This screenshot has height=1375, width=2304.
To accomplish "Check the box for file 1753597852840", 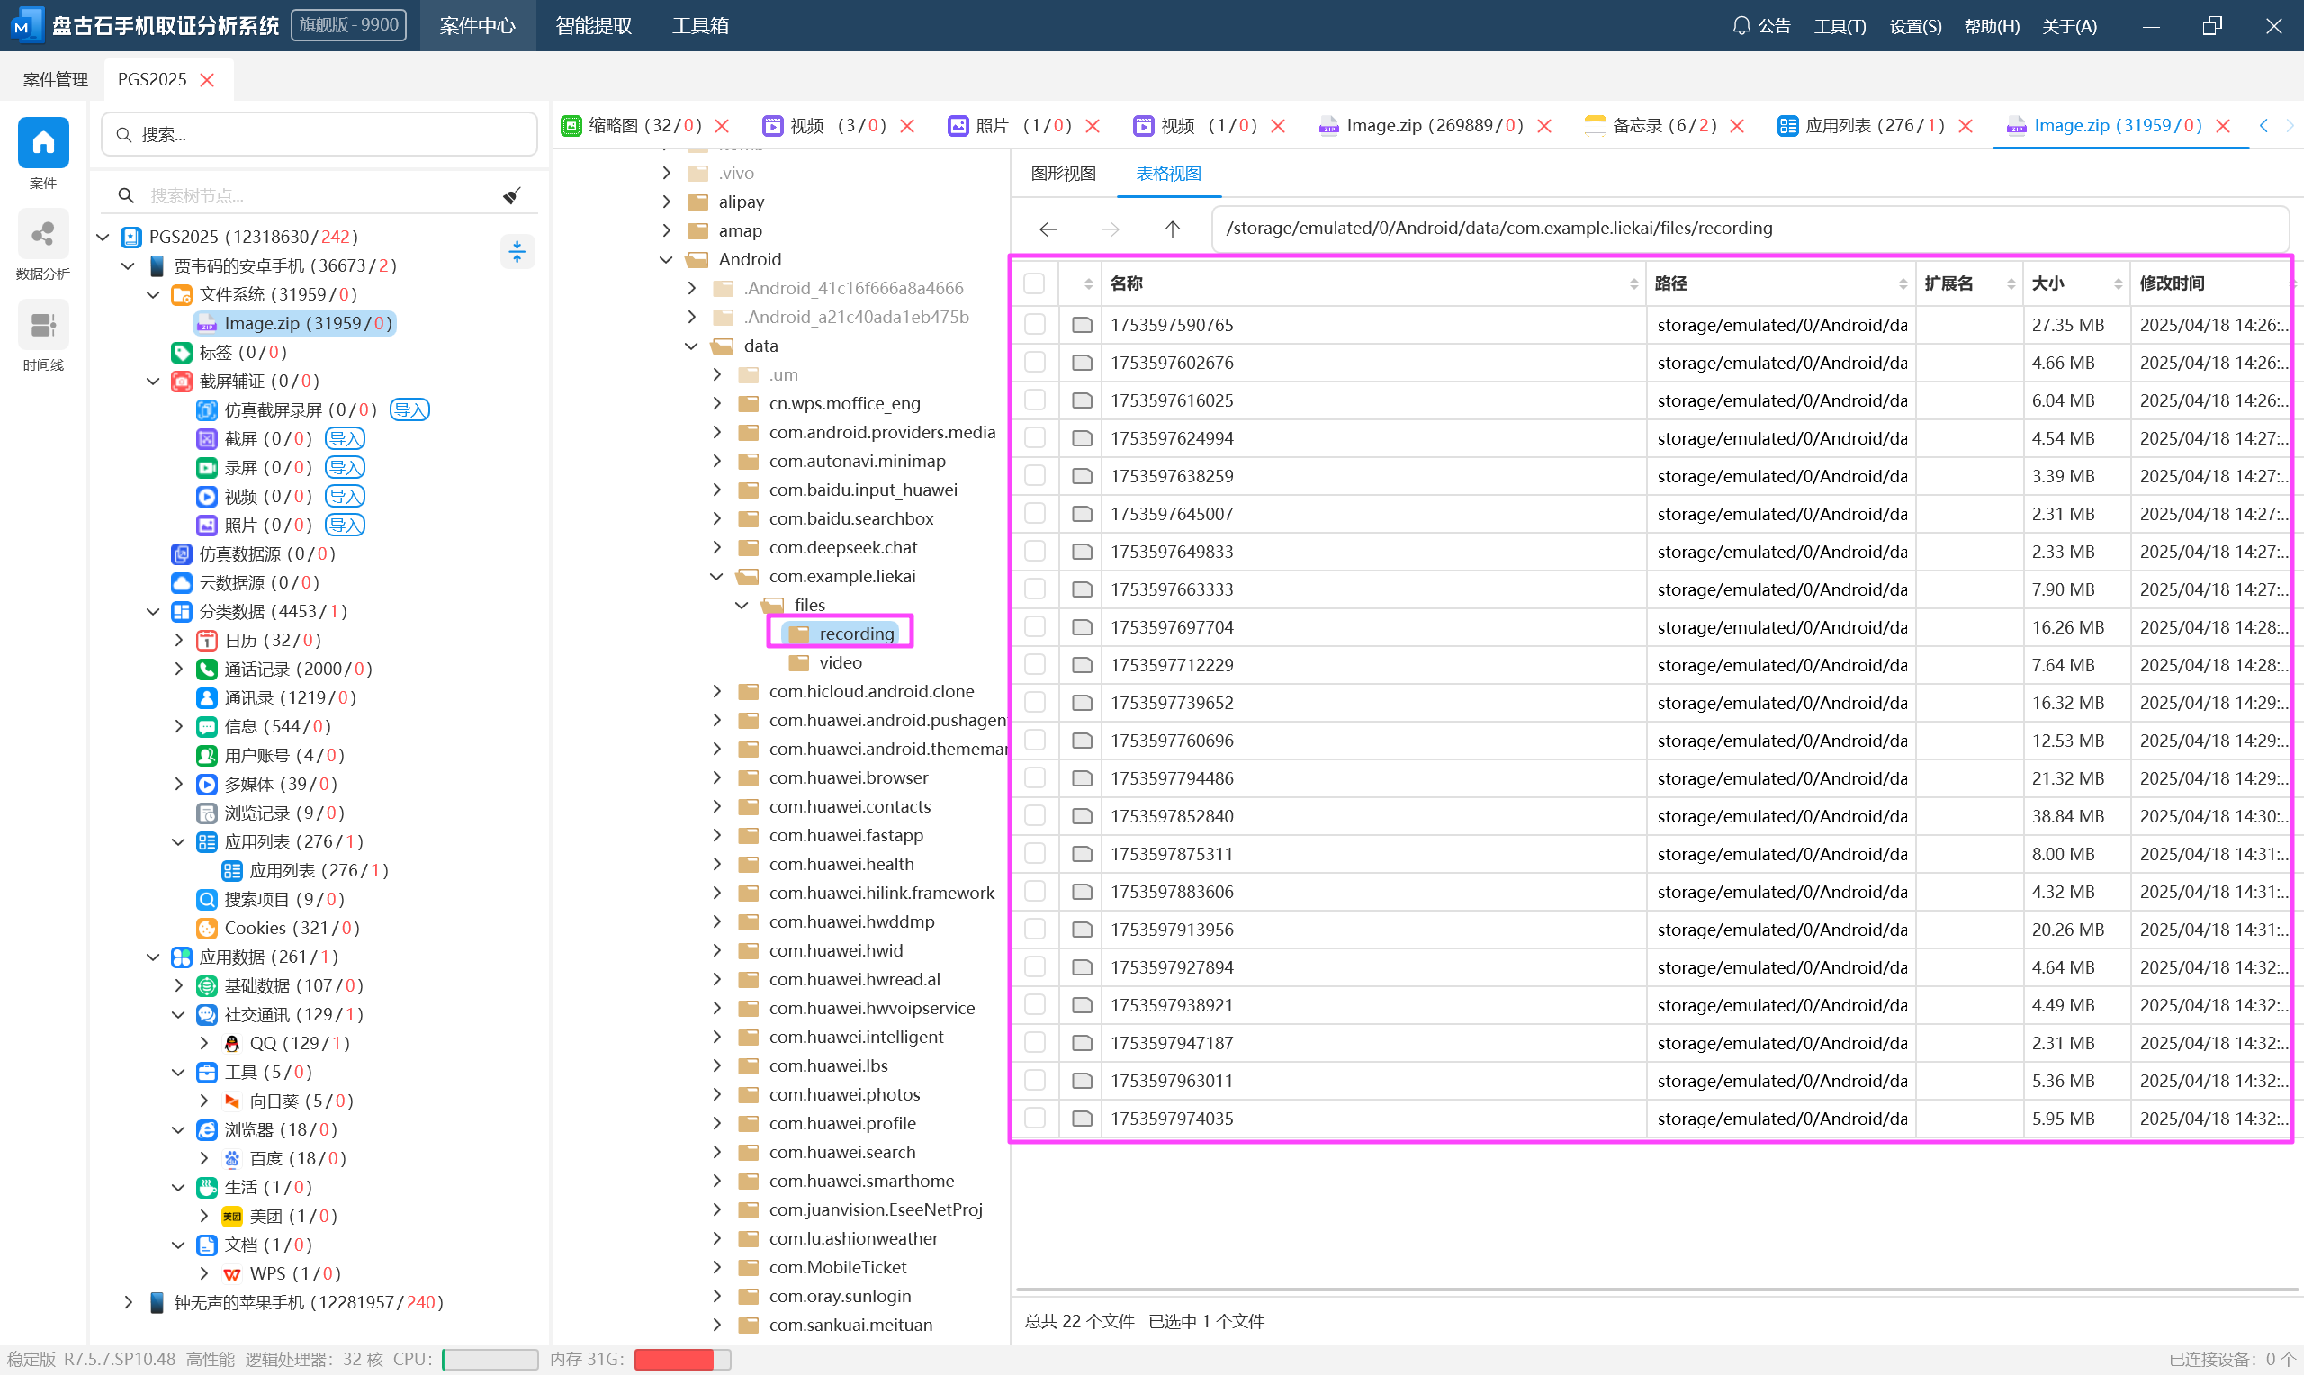I will [1034, 816].
